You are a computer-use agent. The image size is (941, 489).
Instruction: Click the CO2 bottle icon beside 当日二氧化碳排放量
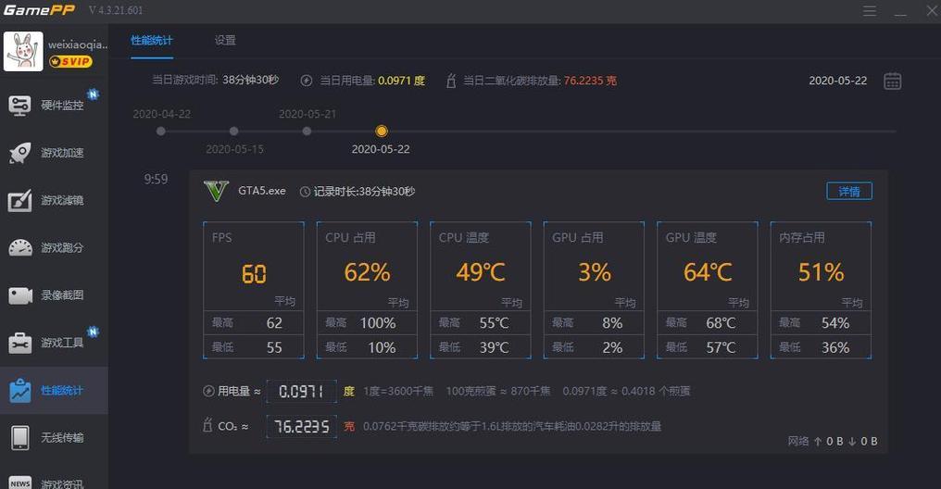point(451,81)
